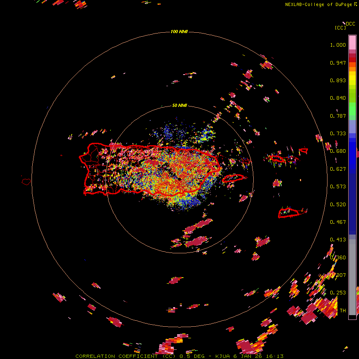Pick the gray swatch in the lower color bar
The width and height of the screenshot is (359, 359).
pos(352,277)
